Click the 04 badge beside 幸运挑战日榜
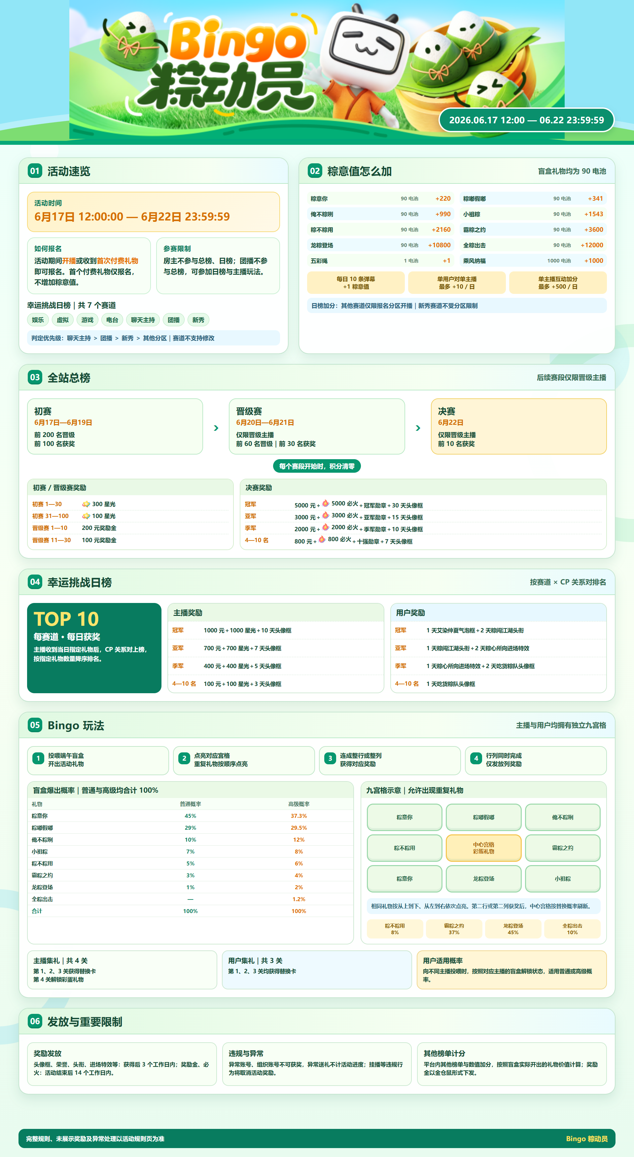Screen dimensions: 634x1157 click(35, 582)
